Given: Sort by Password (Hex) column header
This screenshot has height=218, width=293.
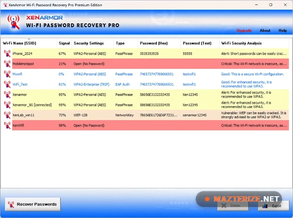Looking at the screenshot, I should point(159,43).
